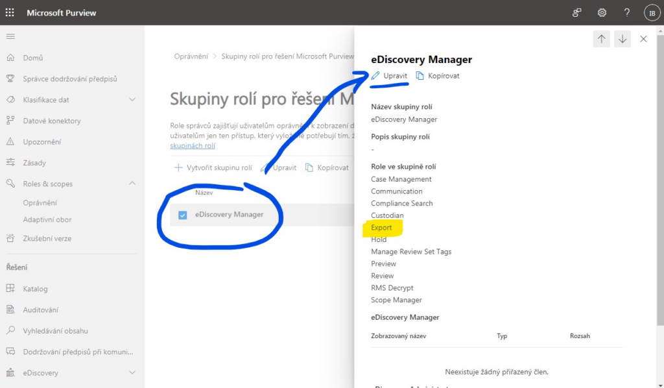Open the help question mark icon

[x=627, y=13]
